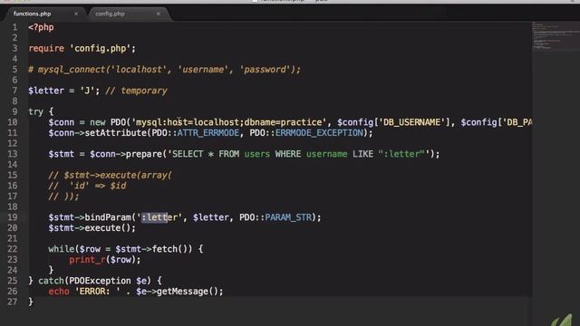Click line number 15 in gutter
580x326 pixels.
[x=12, y=175]
